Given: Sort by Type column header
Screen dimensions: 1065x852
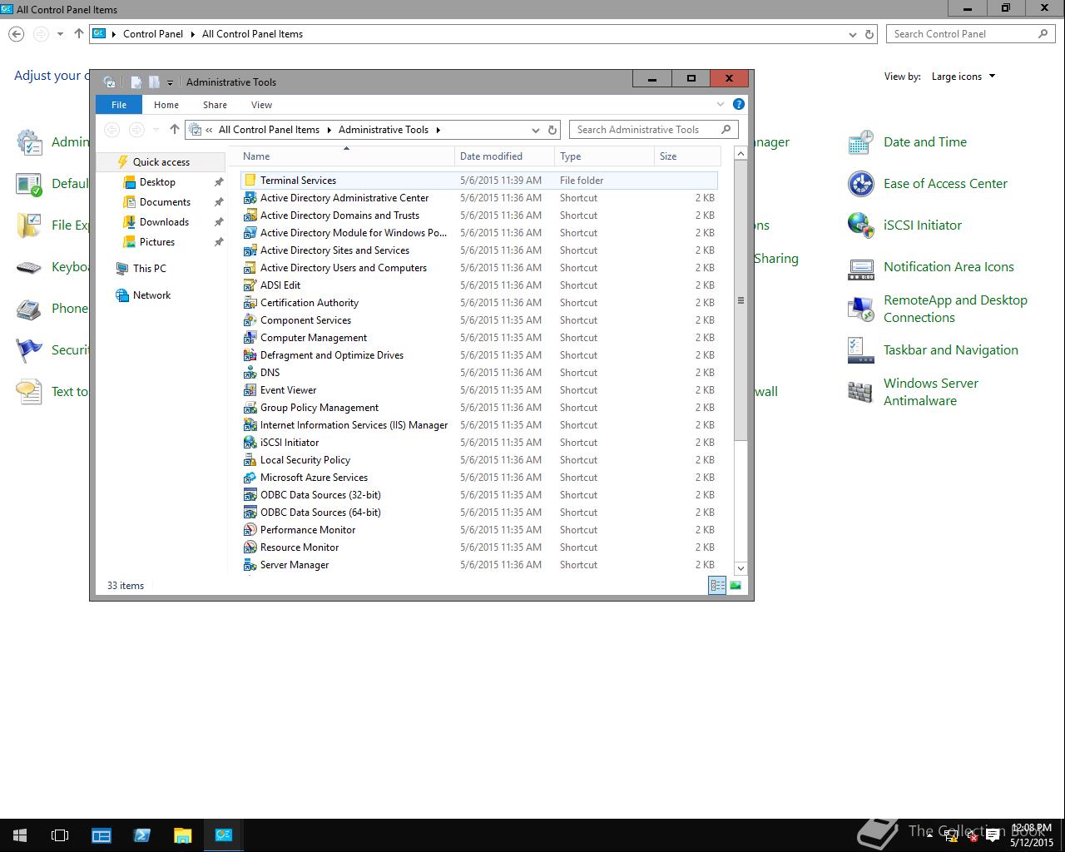Looking at the screenshot, I should (604, 156).
